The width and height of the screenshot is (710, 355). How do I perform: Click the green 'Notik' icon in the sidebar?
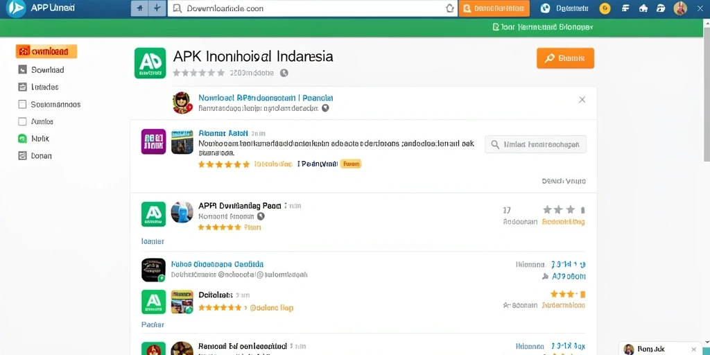[x=22, y=139]
